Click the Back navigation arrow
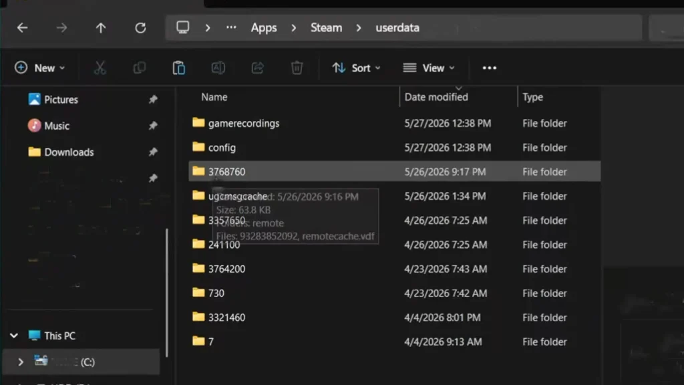Image resolution: width=684 pixels, height=385 pixels. (x=22, y=28)
